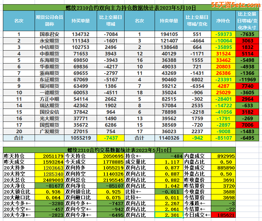Click total buy volume 1055219 in 合计 row

coord(81,138)
